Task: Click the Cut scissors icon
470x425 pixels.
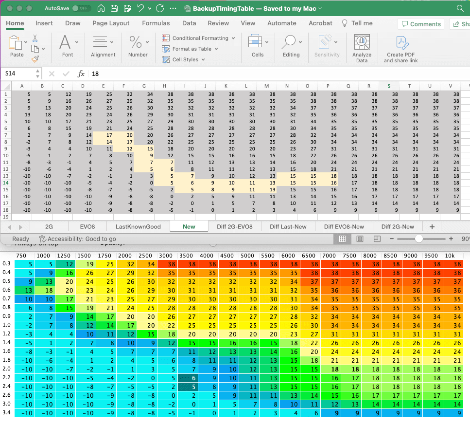Action: coord(35,38)
